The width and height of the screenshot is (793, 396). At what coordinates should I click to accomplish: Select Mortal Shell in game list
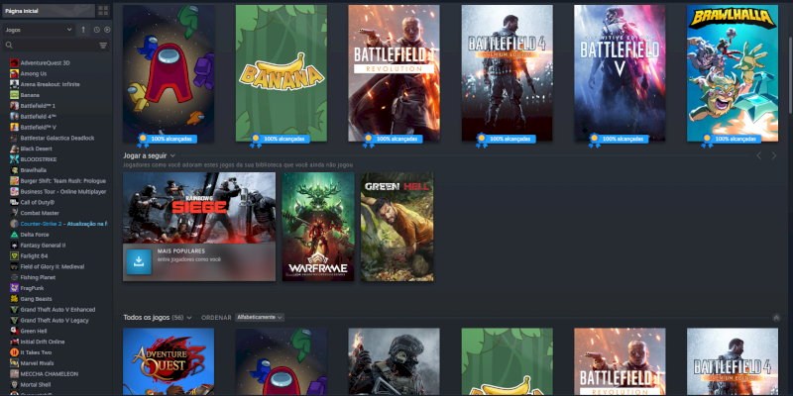[x=36, y=384]
